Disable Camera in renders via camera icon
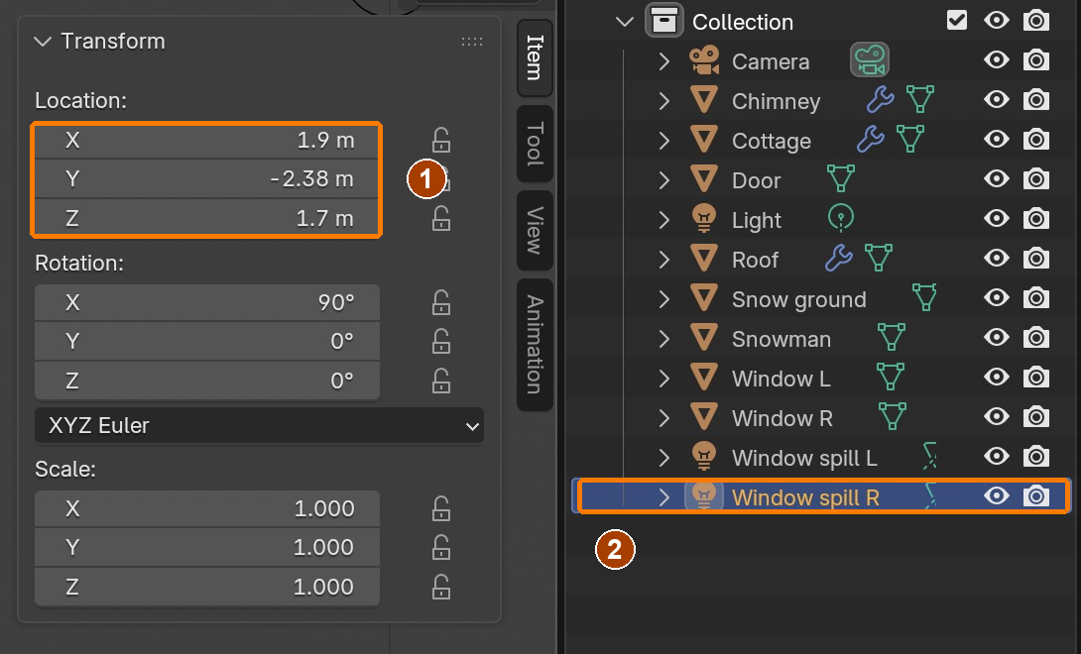The width and height of the screenshot is (1081, 654). [1036, 60]
